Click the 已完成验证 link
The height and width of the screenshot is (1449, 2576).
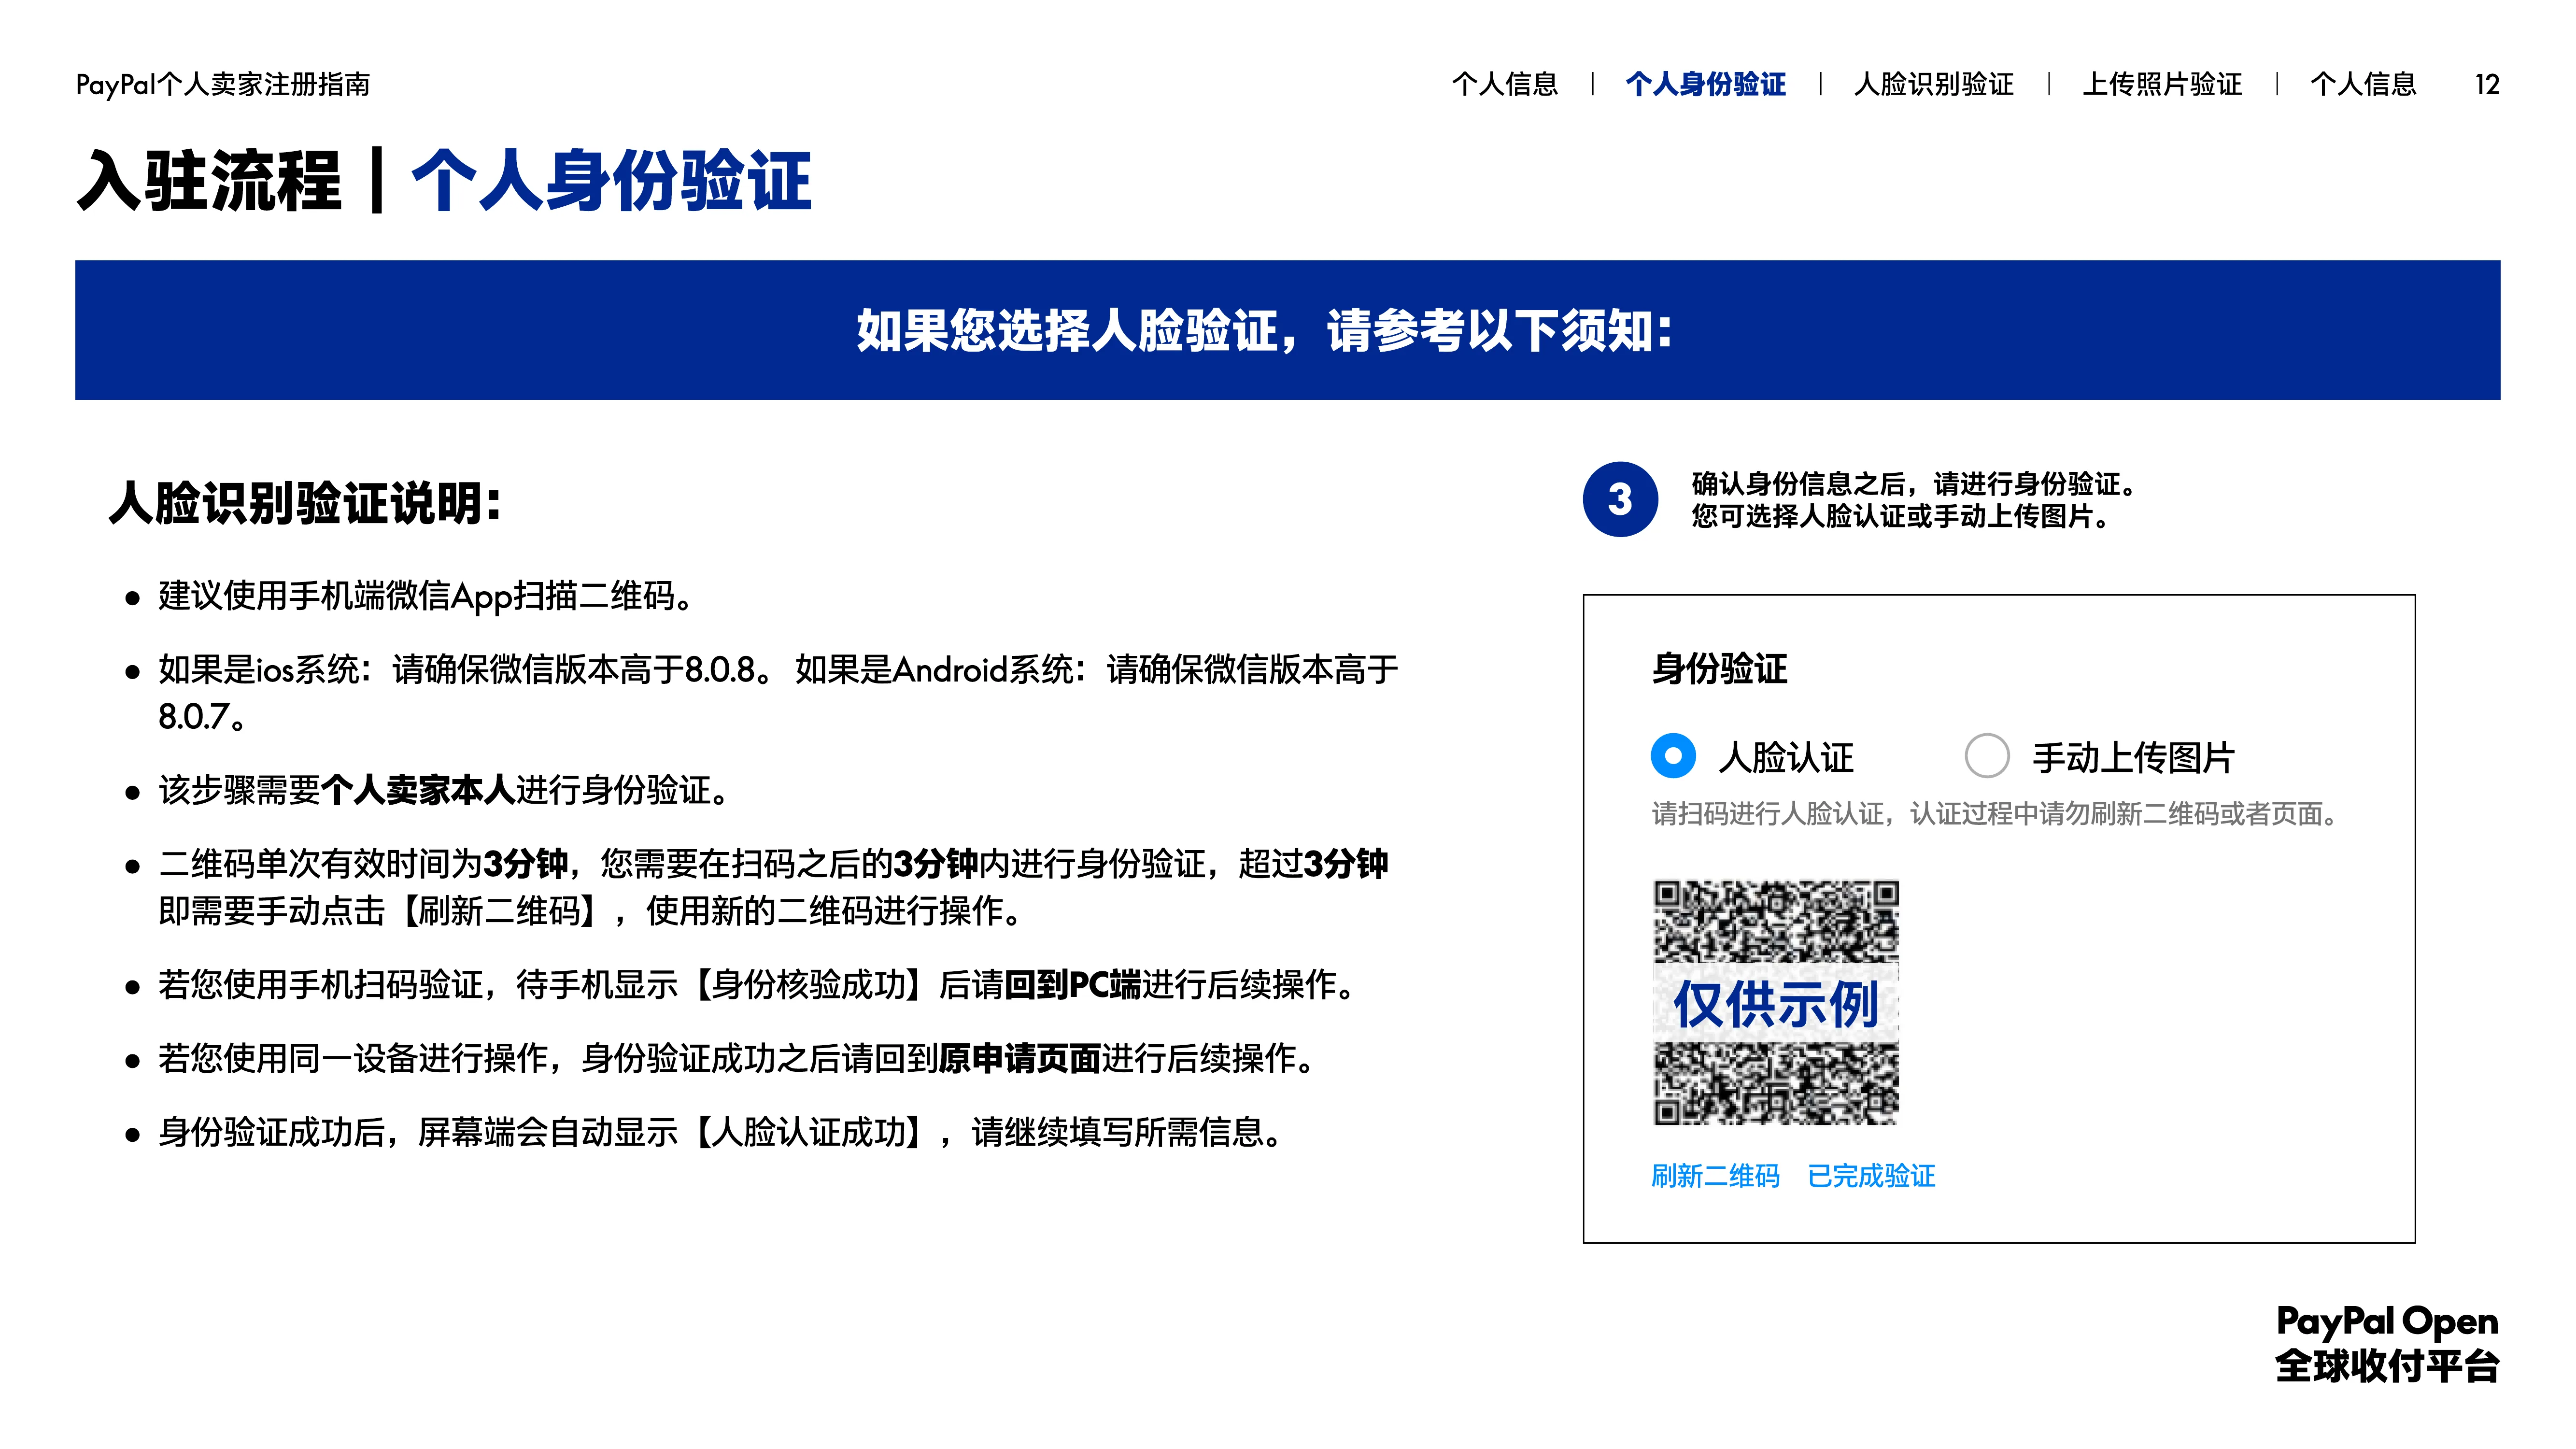[x=1871, y=1176]
